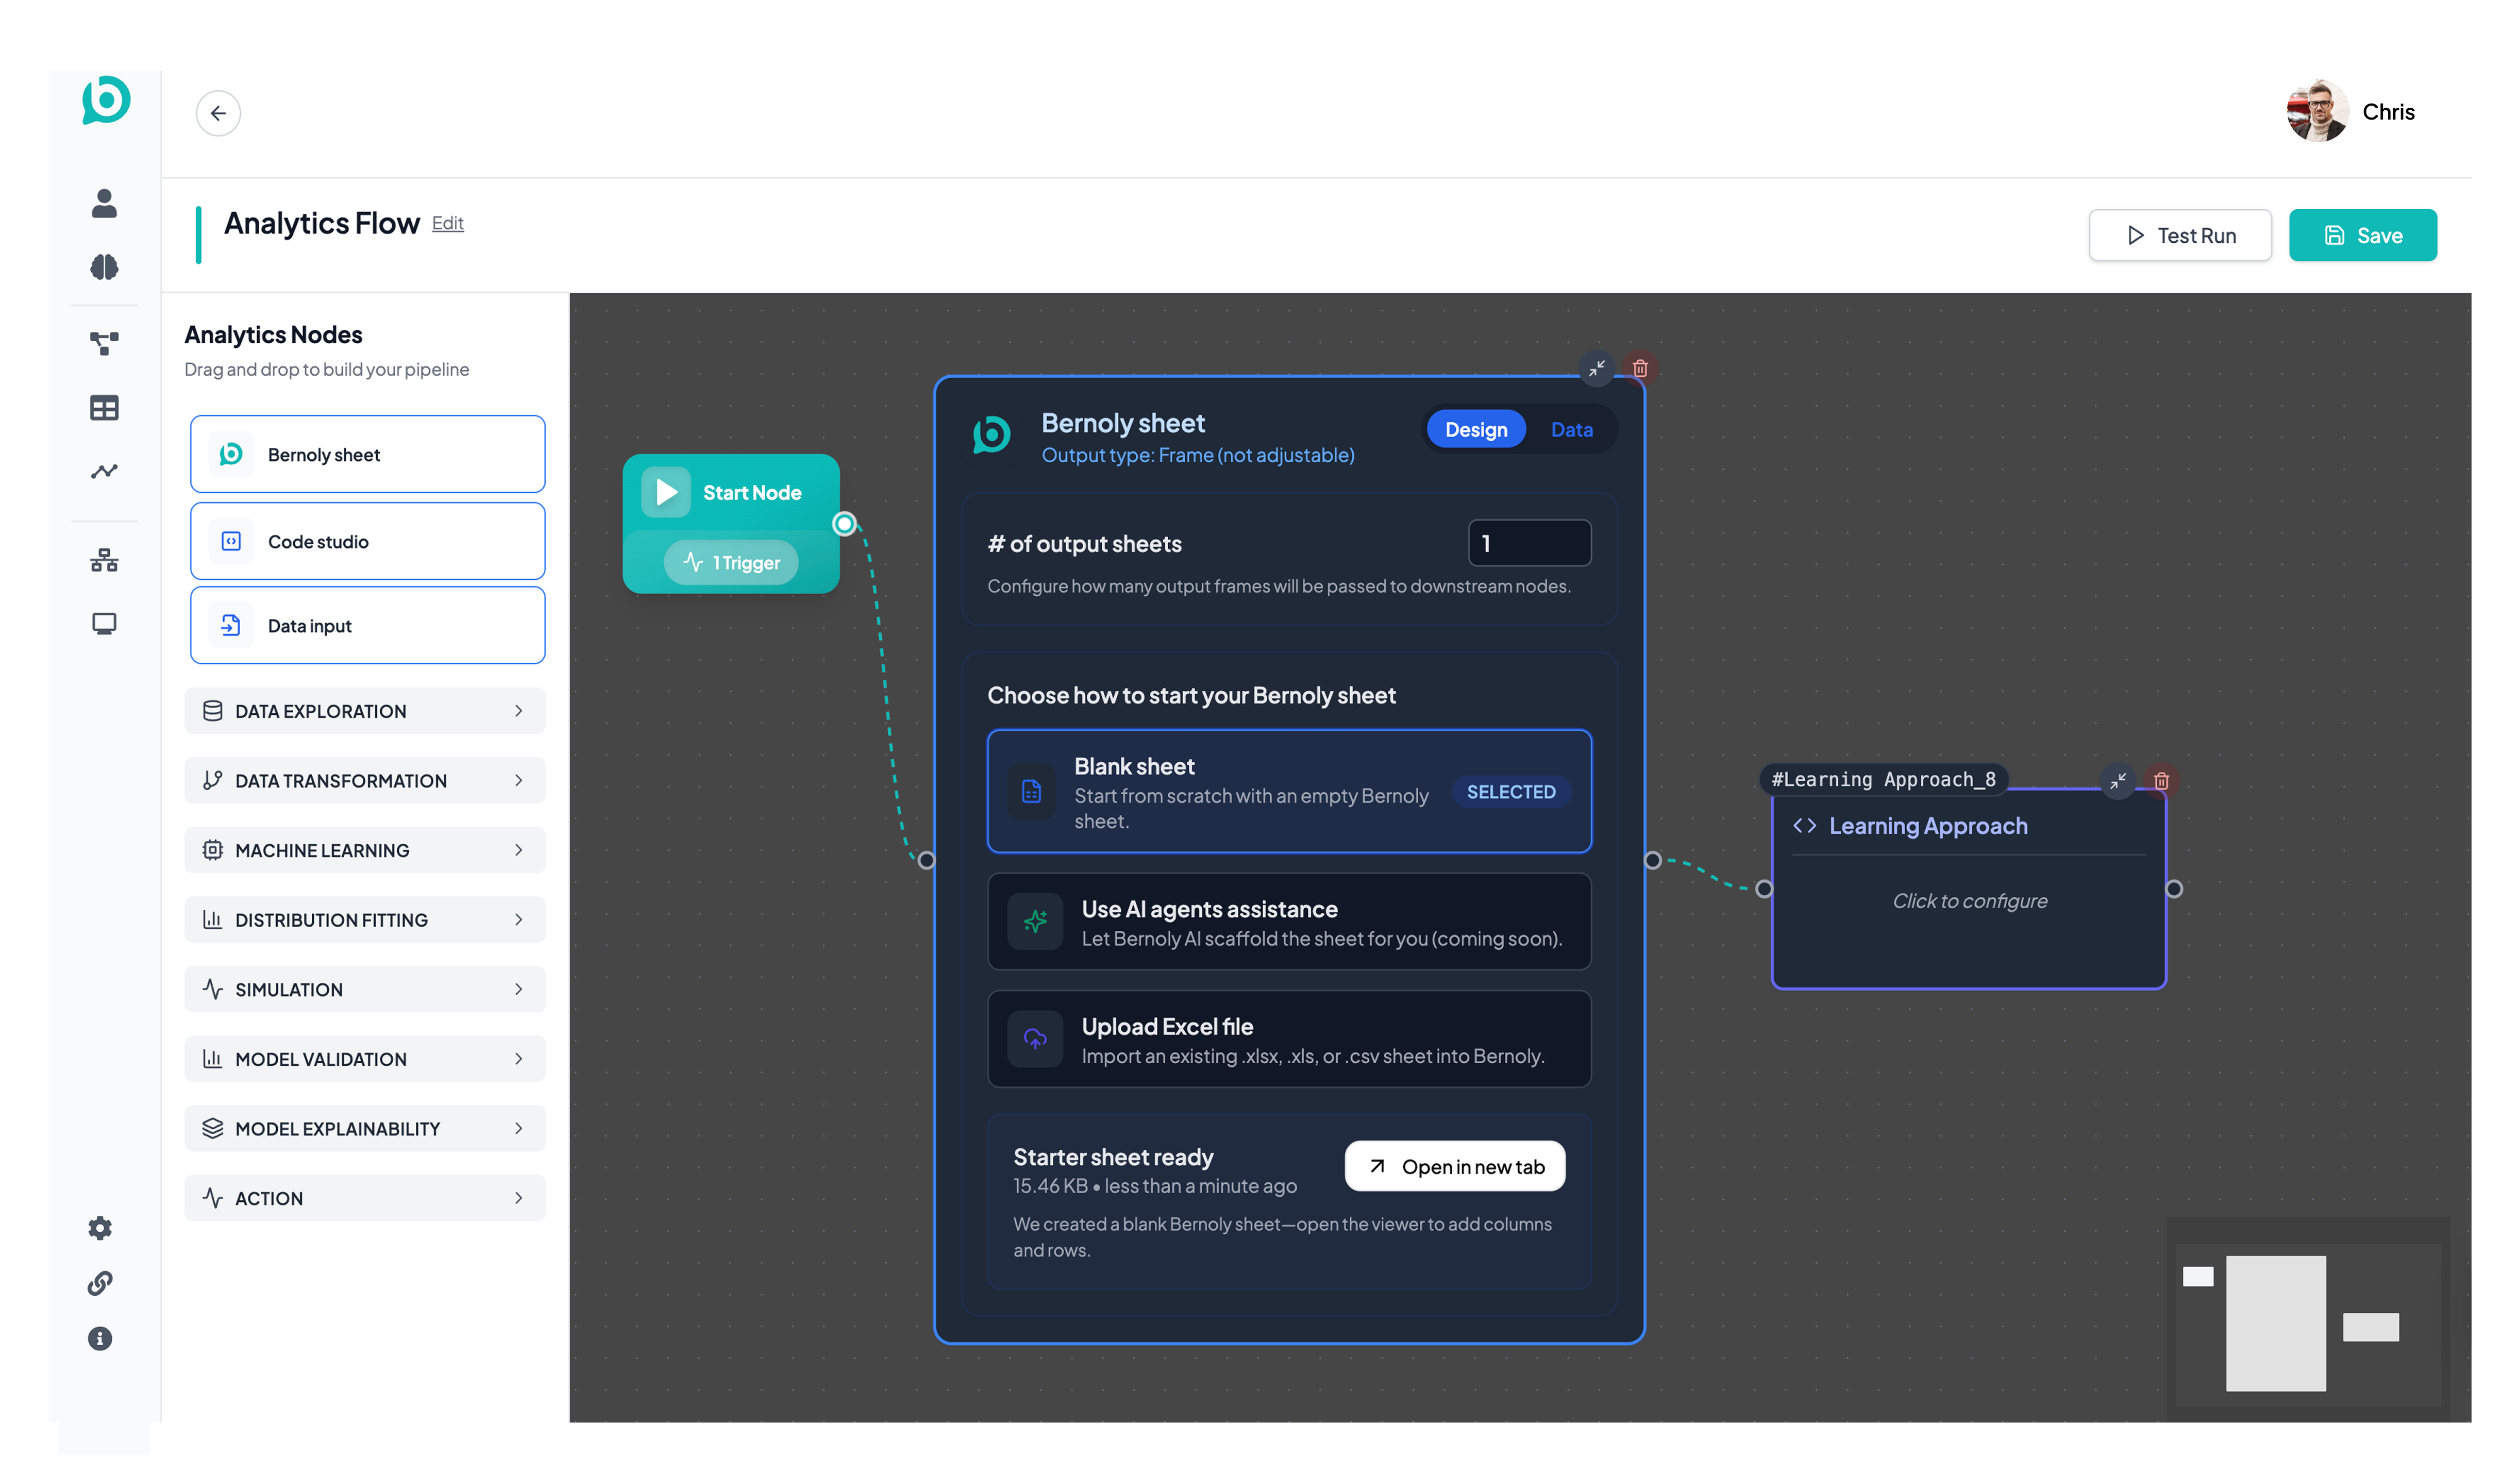2520x1474 pixels.
Task: Click Open in new tab button
Action: click(1455, 1166)
